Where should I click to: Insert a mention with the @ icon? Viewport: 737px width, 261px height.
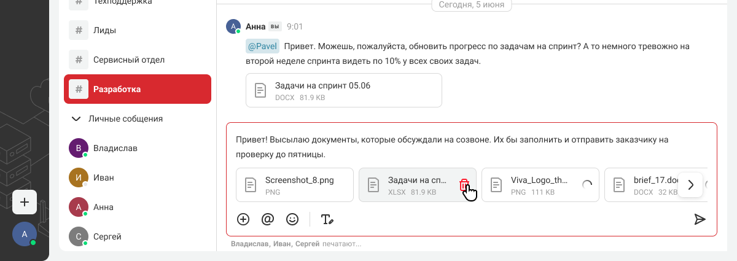pos(268,219)
